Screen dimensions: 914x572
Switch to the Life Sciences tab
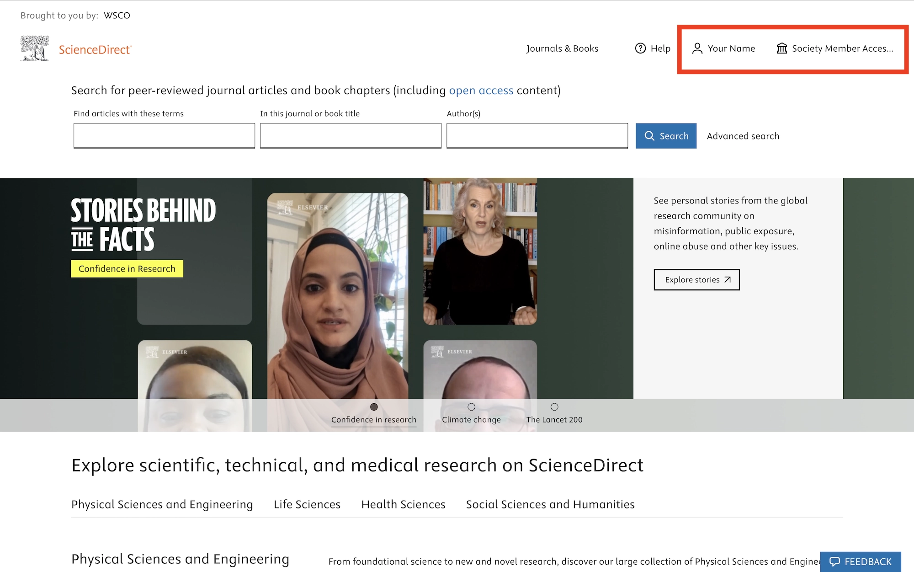point(307,504)
